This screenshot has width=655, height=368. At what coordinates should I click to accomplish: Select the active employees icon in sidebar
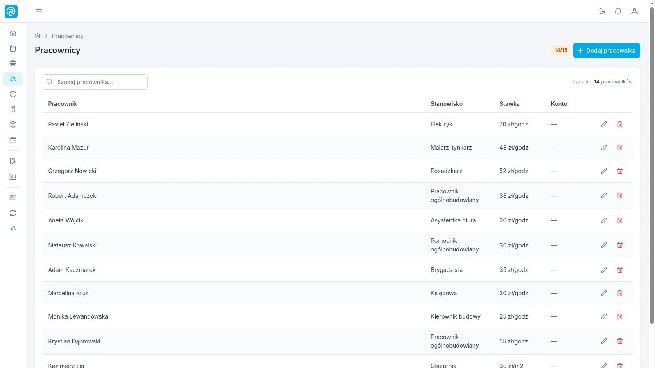(13, 79)
